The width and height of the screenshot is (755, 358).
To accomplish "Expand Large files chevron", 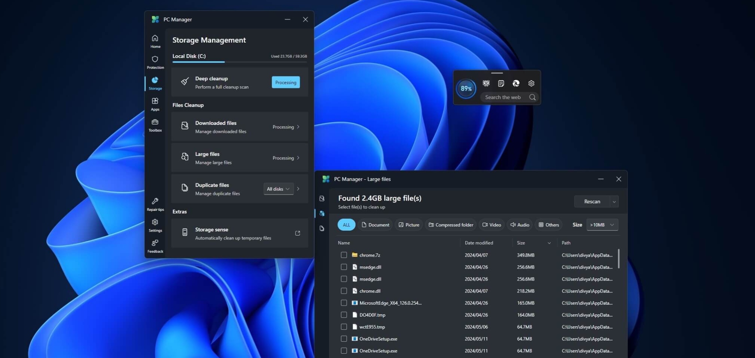I will [x=298, y=158].
